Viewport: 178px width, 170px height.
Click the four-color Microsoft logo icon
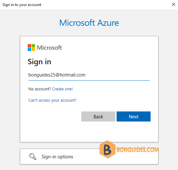click(31, 48)
